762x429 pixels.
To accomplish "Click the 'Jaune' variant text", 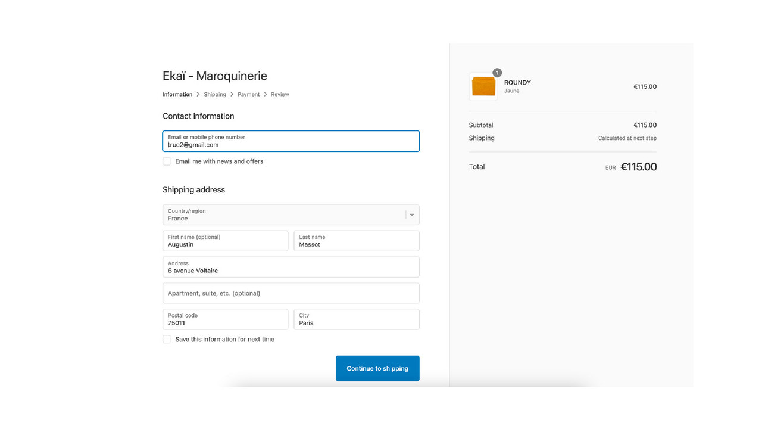I will (x=512, y=91).
